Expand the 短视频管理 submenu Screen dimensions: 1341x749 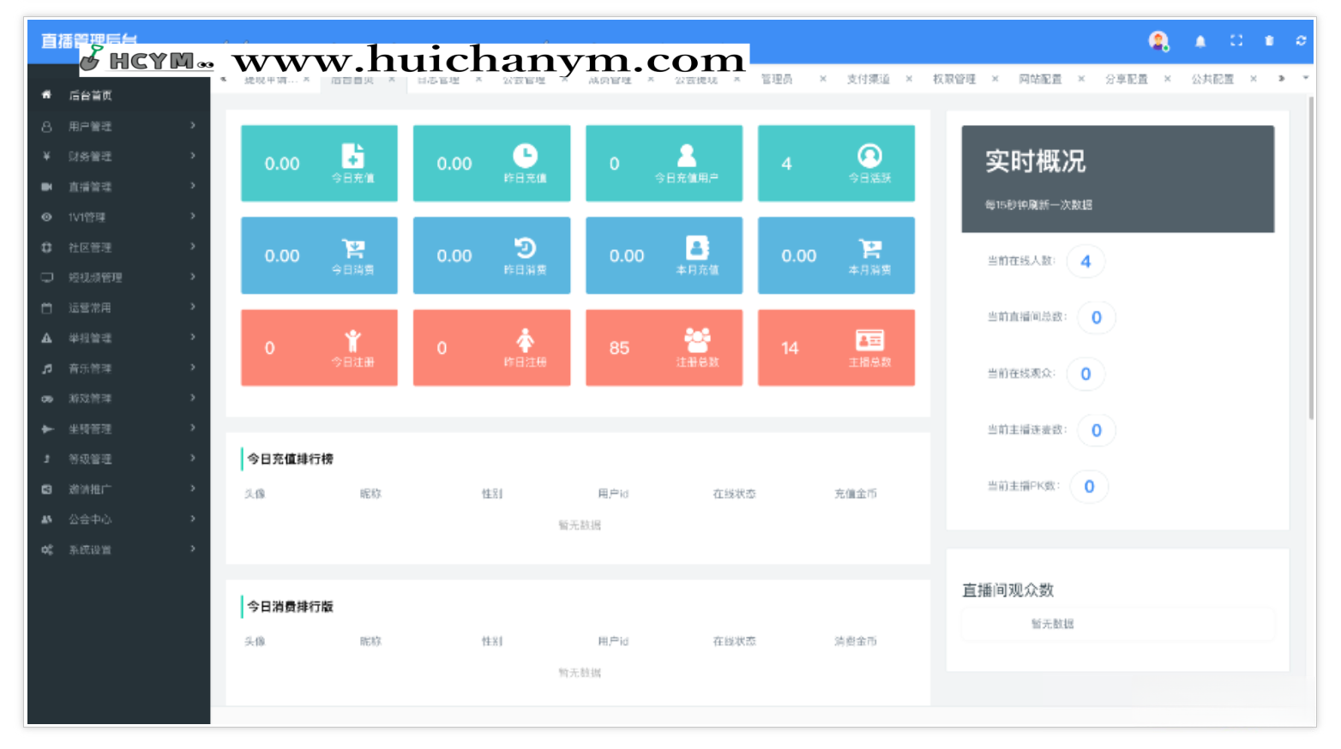point(94,277)
